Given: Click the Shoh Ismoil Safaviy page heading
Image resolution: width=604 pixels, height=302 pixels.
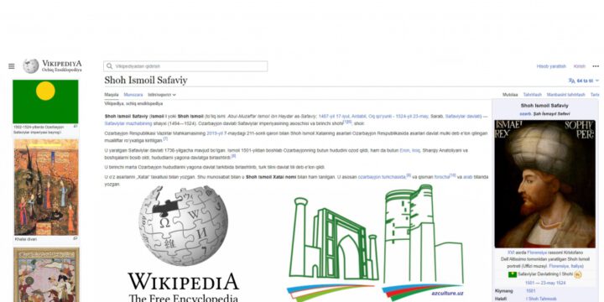Looking at the screenshot, I should click(146, 81).
